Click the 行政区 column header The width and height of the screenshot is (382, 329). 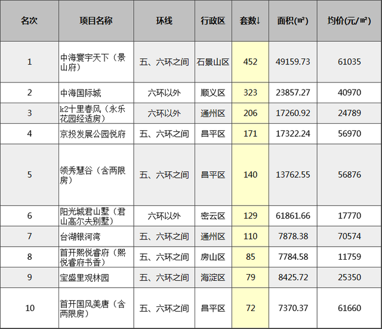coord(213,21)
